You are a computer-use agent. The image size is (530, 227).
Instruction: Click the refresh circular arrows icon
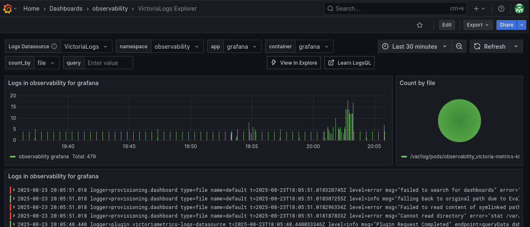(x=477, y=47)
